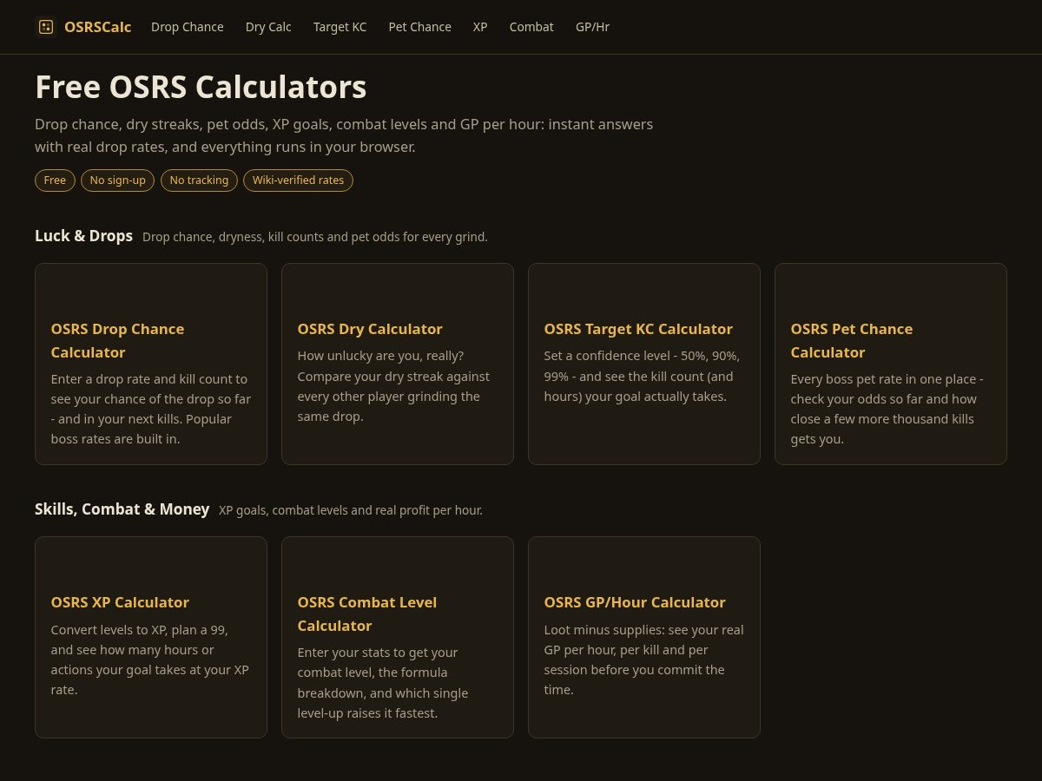Click the No tracking badge
The height and width of the screenshot is (781, 1042).
coord(199,180)
